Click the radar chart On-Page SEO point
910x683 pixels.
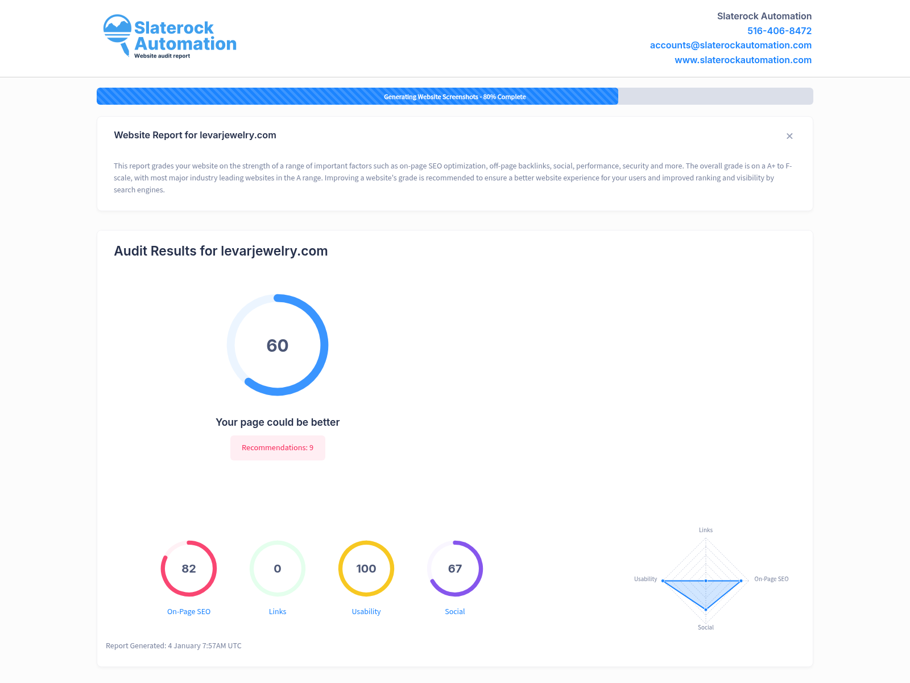[741, 581]
